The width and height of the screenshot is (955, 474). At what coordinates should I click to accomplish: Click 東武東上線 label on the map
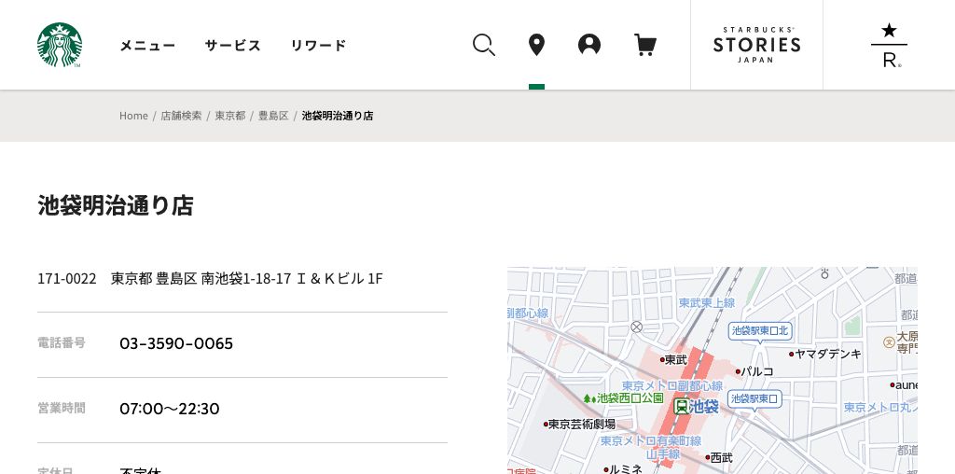point(707,303)
